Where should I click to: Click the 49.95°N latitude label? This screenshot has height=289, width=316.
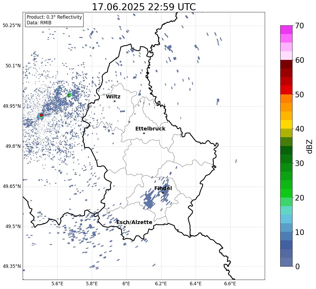coord(12,106)
